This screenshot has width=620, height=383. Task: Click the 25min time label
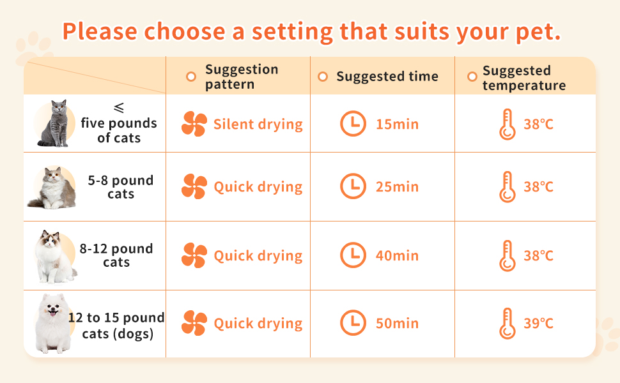click(397, 186)
